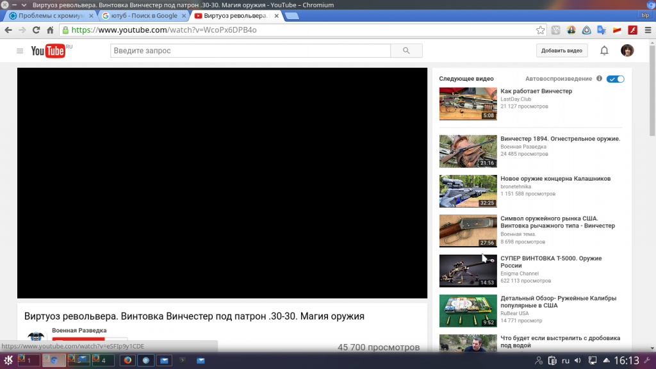This screenshot has width=656, height=369.
Task: Open the browser home page
Action: click(x=50, y=30)
